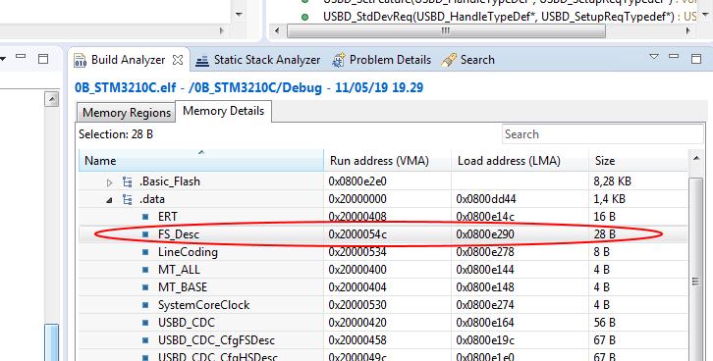Click the left side panel view menu arrow
Image resolution: width=713 pixels, height=361 pixels.
tap(3, 58)
